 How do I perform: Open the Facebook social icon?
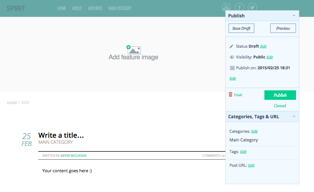click(239, 7)
